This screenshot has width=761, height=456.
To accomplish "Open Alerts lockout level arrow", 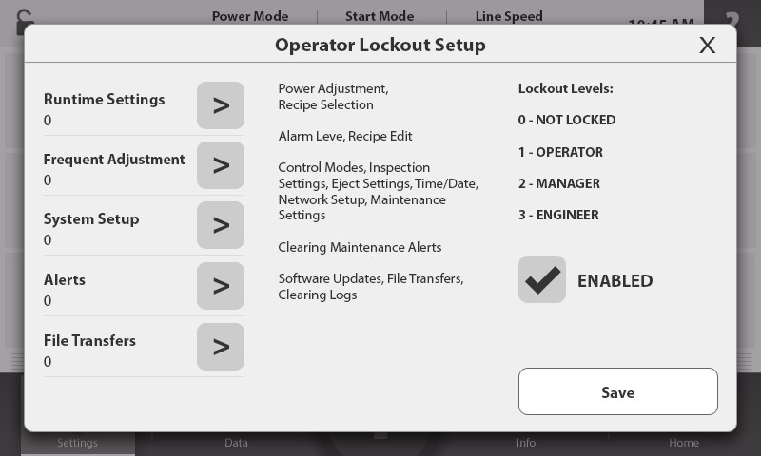I will (x=221, y=286).
